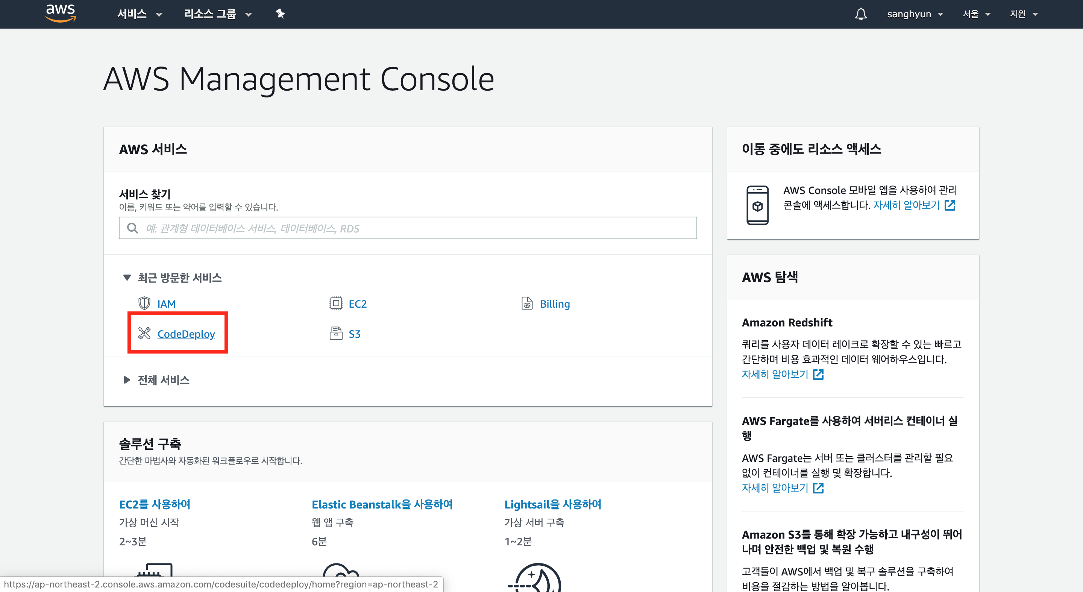
Task: Open the CodeDeploy link
Action: point(186,334)
